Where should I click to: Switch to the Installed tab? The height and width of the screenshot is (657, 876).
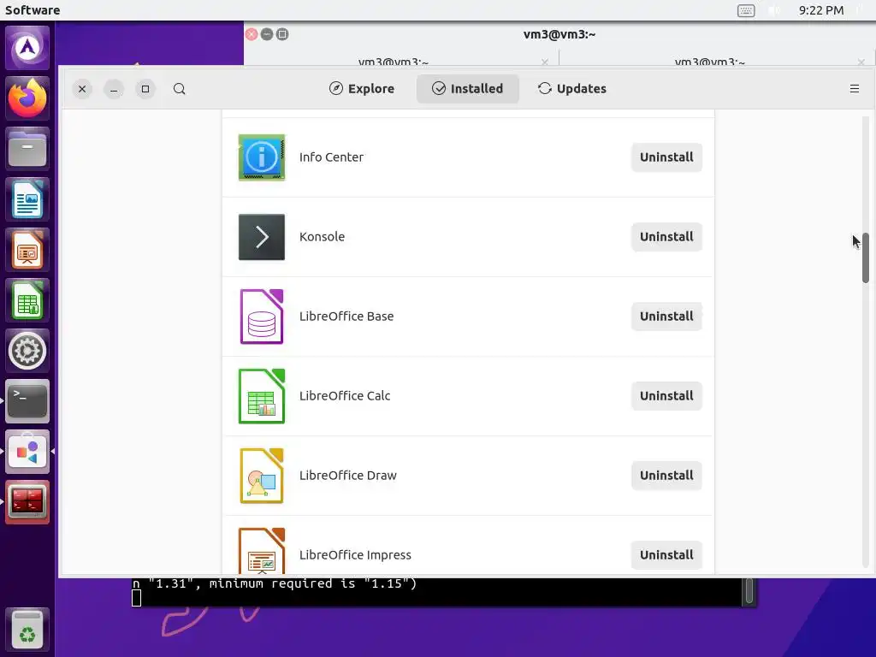[x=468, y=89]
